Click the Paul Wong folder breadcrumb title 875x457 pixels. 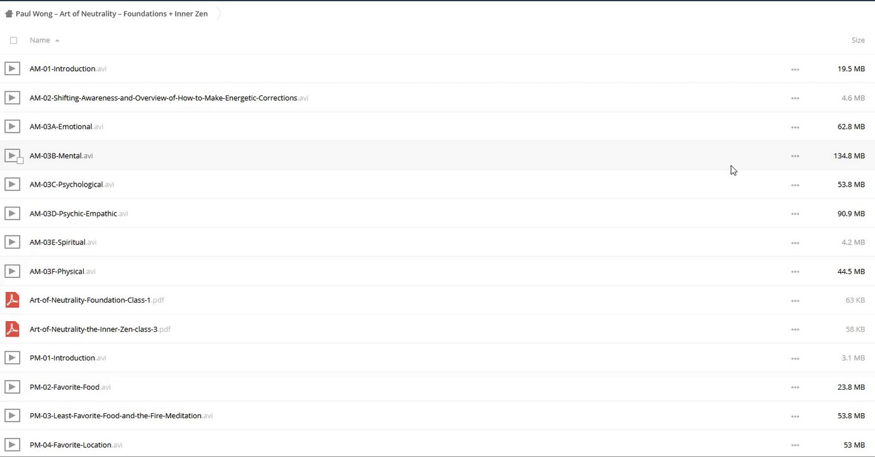(x=112, y=14)
